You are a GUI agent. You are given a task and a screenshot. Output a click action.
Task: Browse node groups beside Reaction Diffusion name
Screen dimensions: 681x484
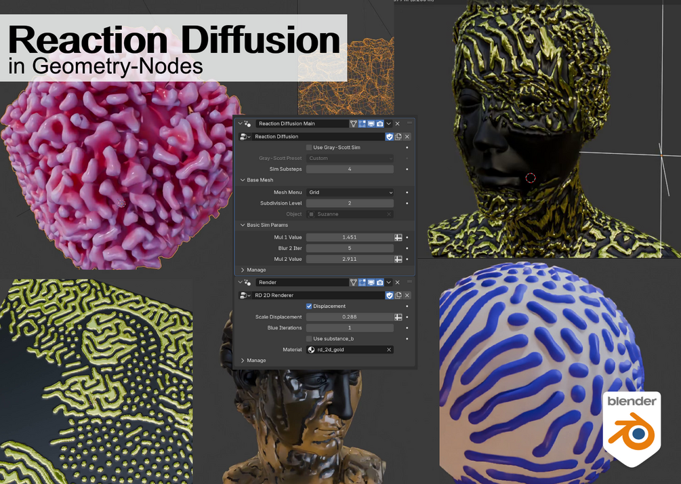[245, 137]
